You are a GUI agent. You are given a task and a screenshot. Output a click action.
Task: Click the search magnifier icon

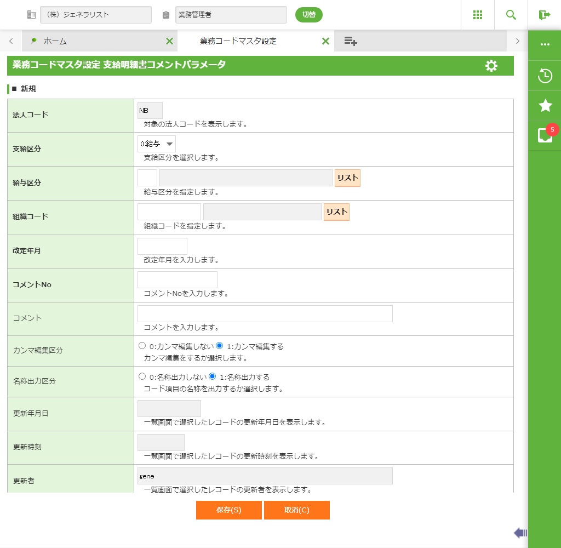point(511,15)
